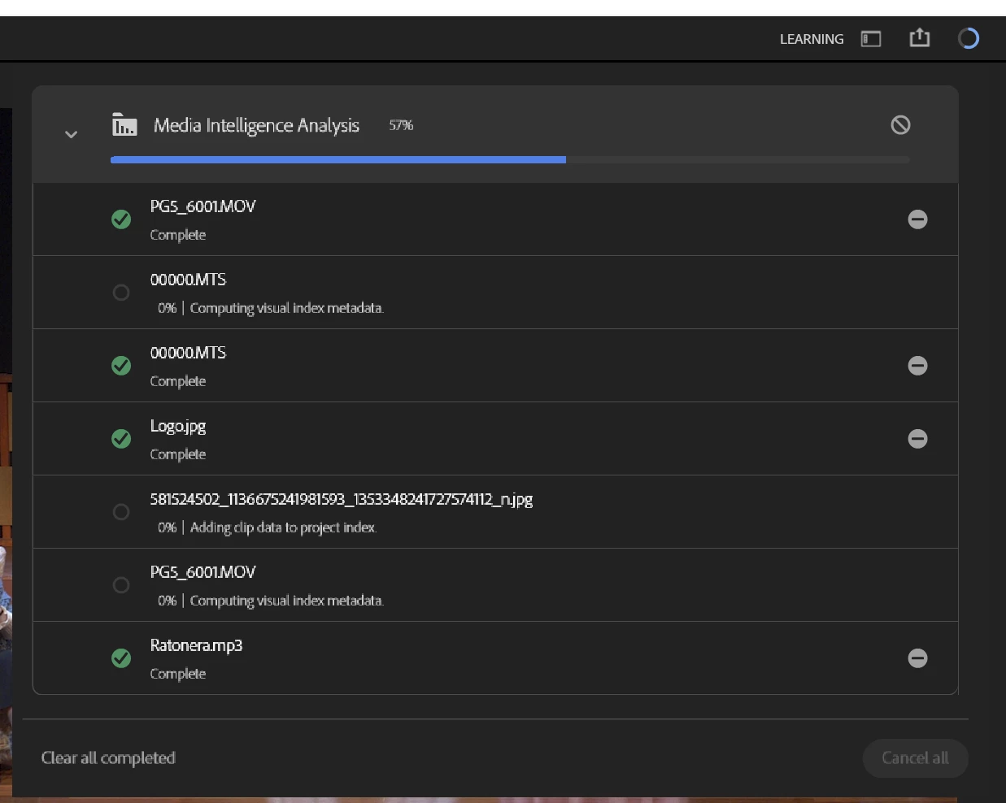Click the export/share icon
This screenshot has height=803, width=1006.
click(x=919, y=37)
